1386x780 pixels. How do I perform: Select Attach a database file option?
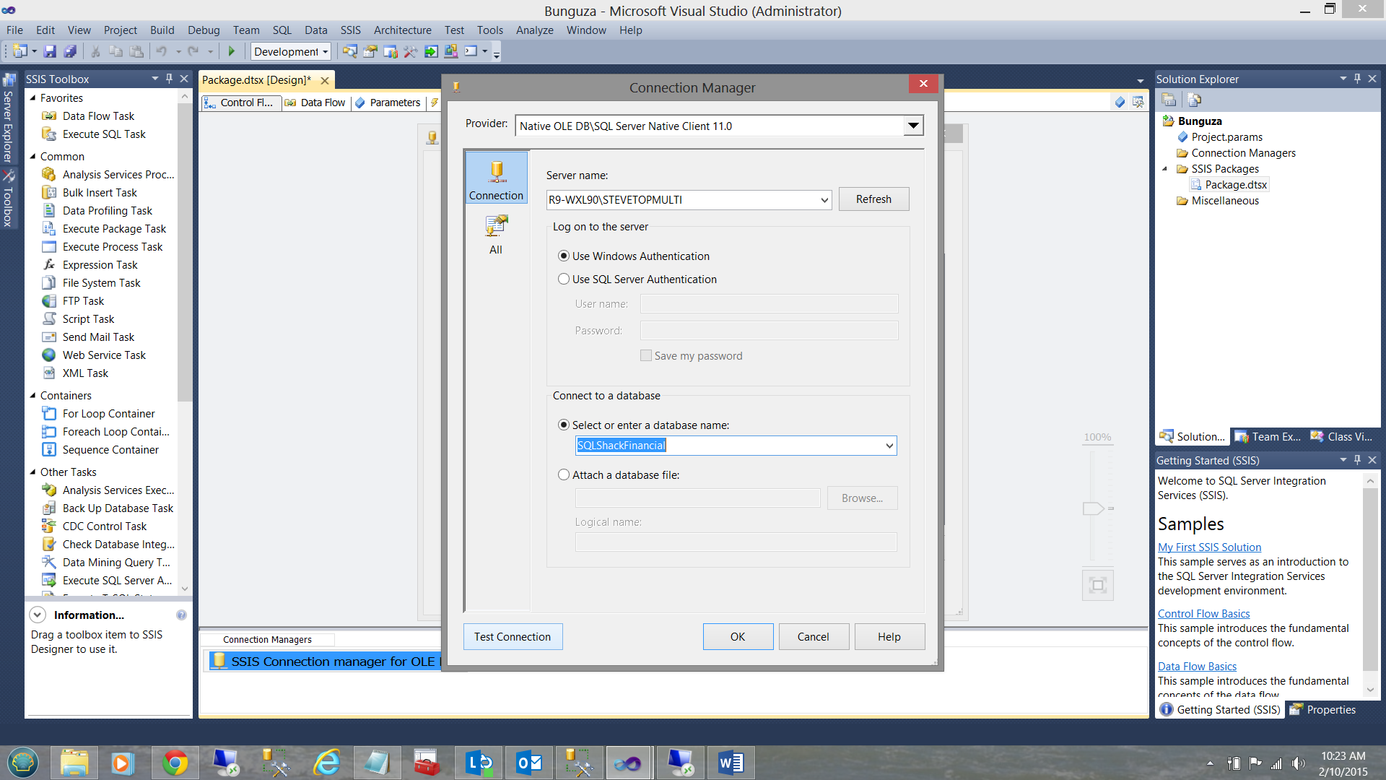(564, 475)
